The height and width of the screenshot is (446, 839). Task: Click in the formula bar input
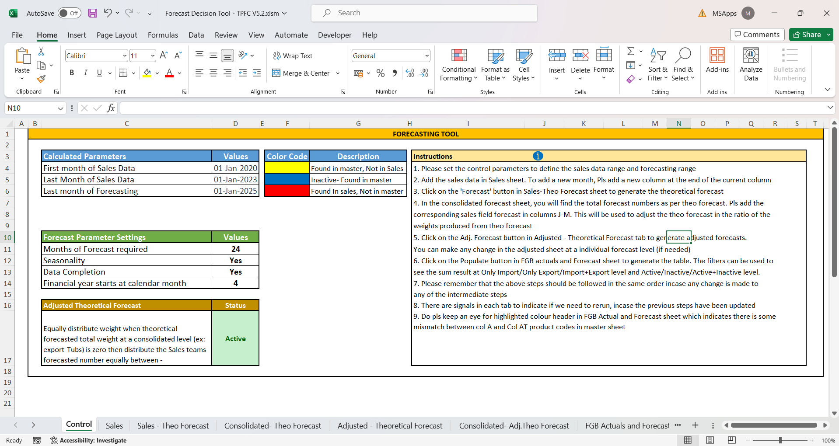click(x=472, y=108)
